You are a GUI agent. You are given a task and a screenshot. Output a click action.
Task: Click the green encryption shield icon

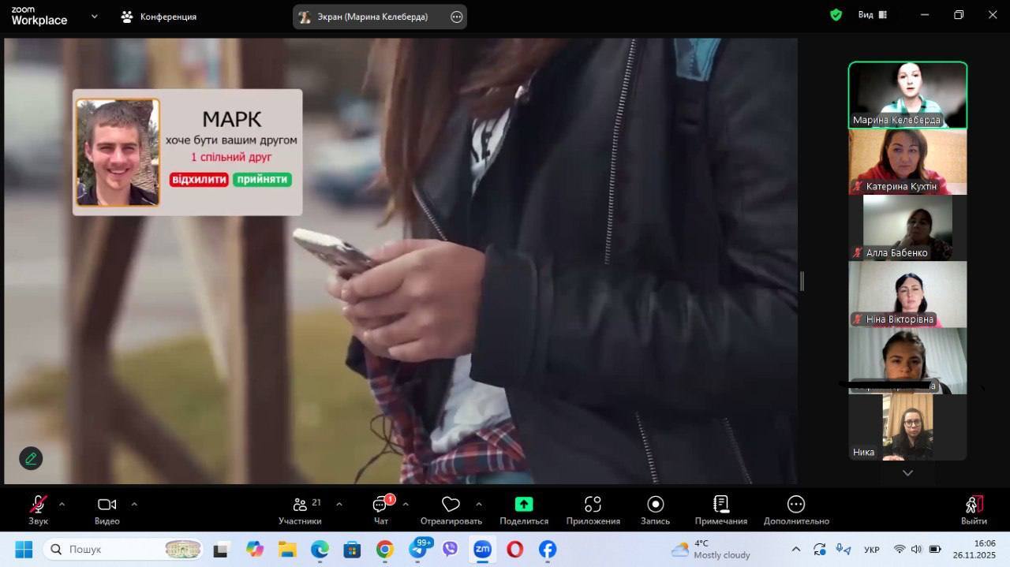click(836, 15)
